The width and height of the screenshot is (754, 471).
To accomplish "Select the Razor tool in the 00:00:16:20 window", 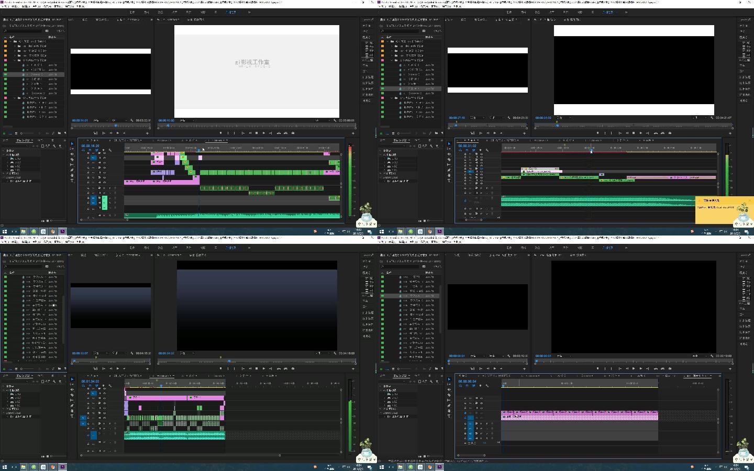I will (x=72, y=160).
